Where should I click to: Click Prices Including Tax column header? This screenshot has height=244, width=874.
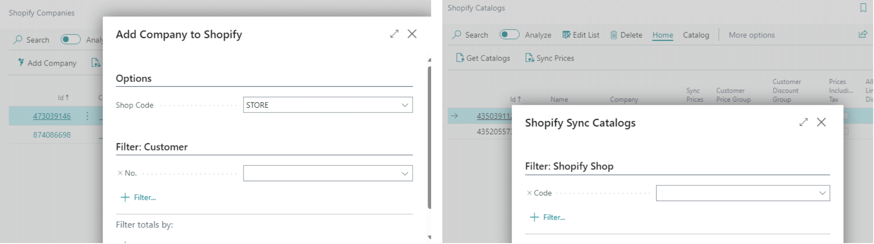tap(841, 90)
